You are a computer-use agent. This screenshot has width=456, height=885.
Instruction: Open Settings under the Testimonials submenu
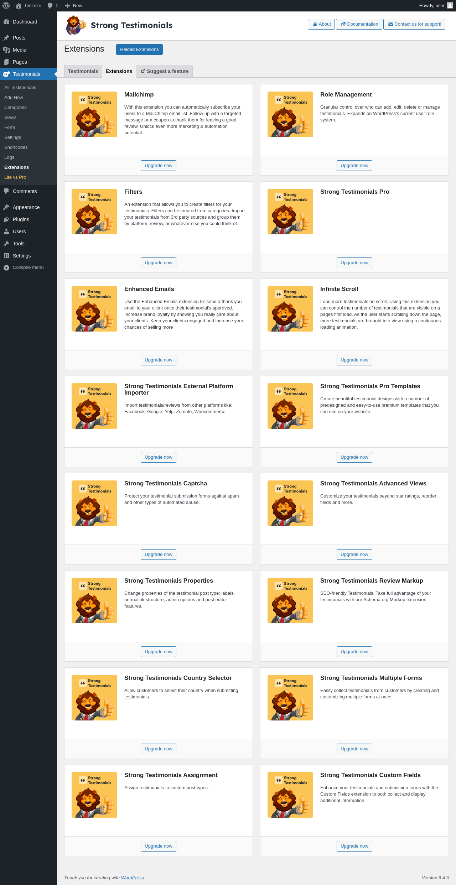28,137
